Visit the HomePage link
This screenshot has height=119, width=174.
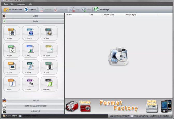(102, 10)
